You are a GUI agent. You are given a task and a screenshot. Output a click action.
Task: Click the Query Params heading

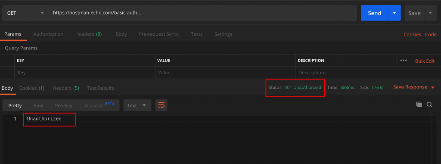click(x=21, y=48)
